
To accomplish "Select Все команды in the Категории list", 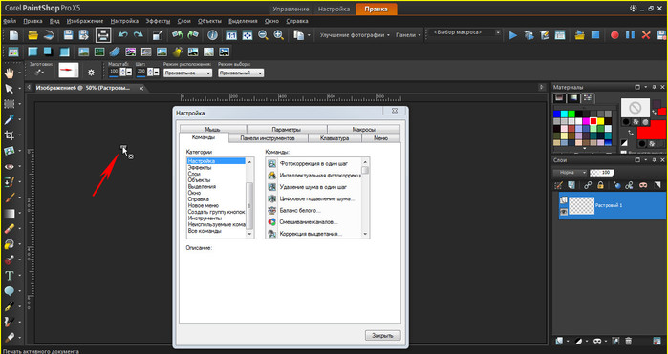I will pos(205,231).
